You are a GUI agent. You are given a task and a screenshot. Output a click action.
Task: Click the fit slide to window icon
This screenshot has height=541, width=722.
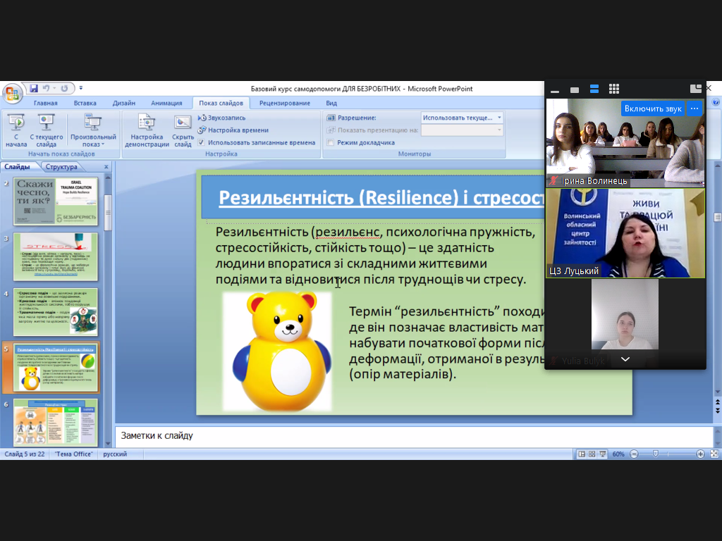coord(714,454)
